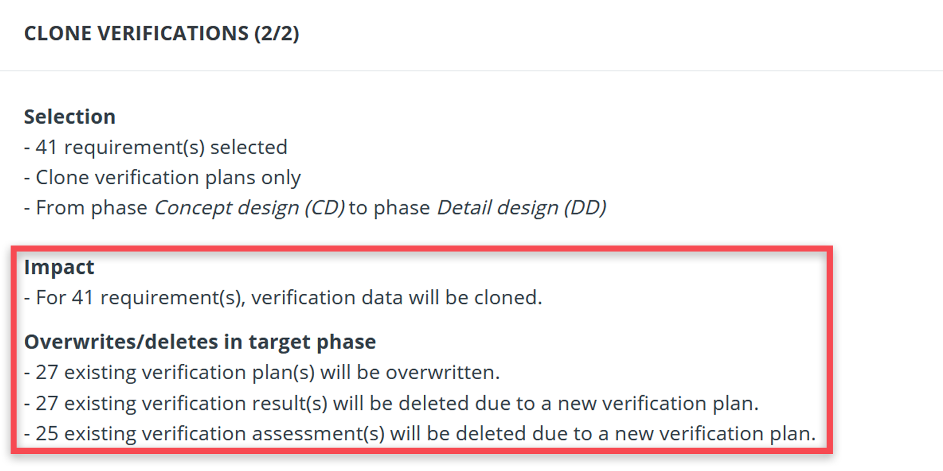
Task: Click the "41 requirement(s) selected" line
Action: coord(161,147)
